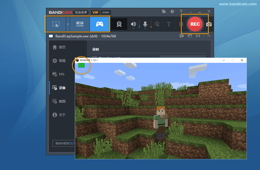Select the game recording mode gamepad
Viewport: 260px width, 170px height.
(99, 24)
